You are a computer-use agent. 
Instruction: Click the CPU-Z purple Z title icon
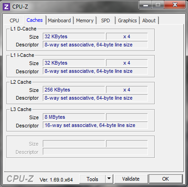[6, 7]
